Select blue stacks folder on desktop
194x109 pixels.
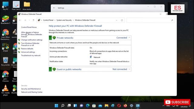pos(27,6)
